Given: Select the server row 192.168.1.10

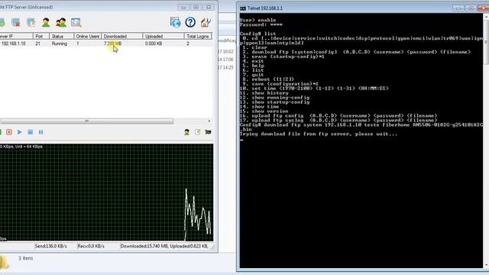Looking at the screenshot, I should click(x=106, y=44).
